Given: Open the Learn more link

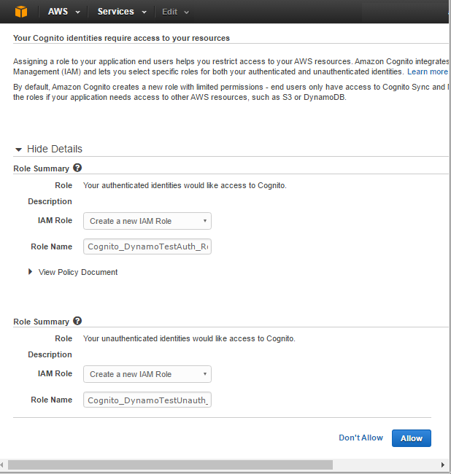Looking at the screenshot, I should click(x=428, y=72).
